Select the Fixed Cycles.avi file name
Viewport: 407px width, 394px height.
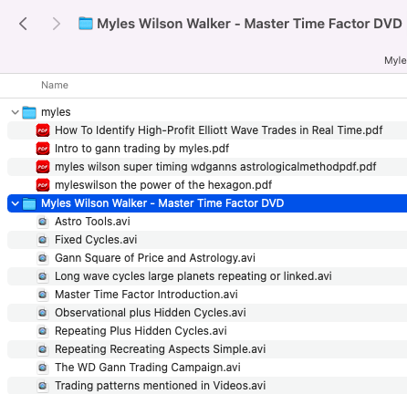[x=96, y=240]
